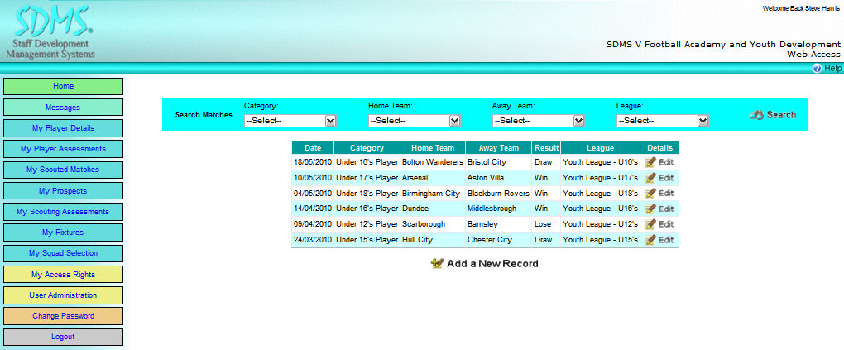Click Change Password button

[63, 316]
